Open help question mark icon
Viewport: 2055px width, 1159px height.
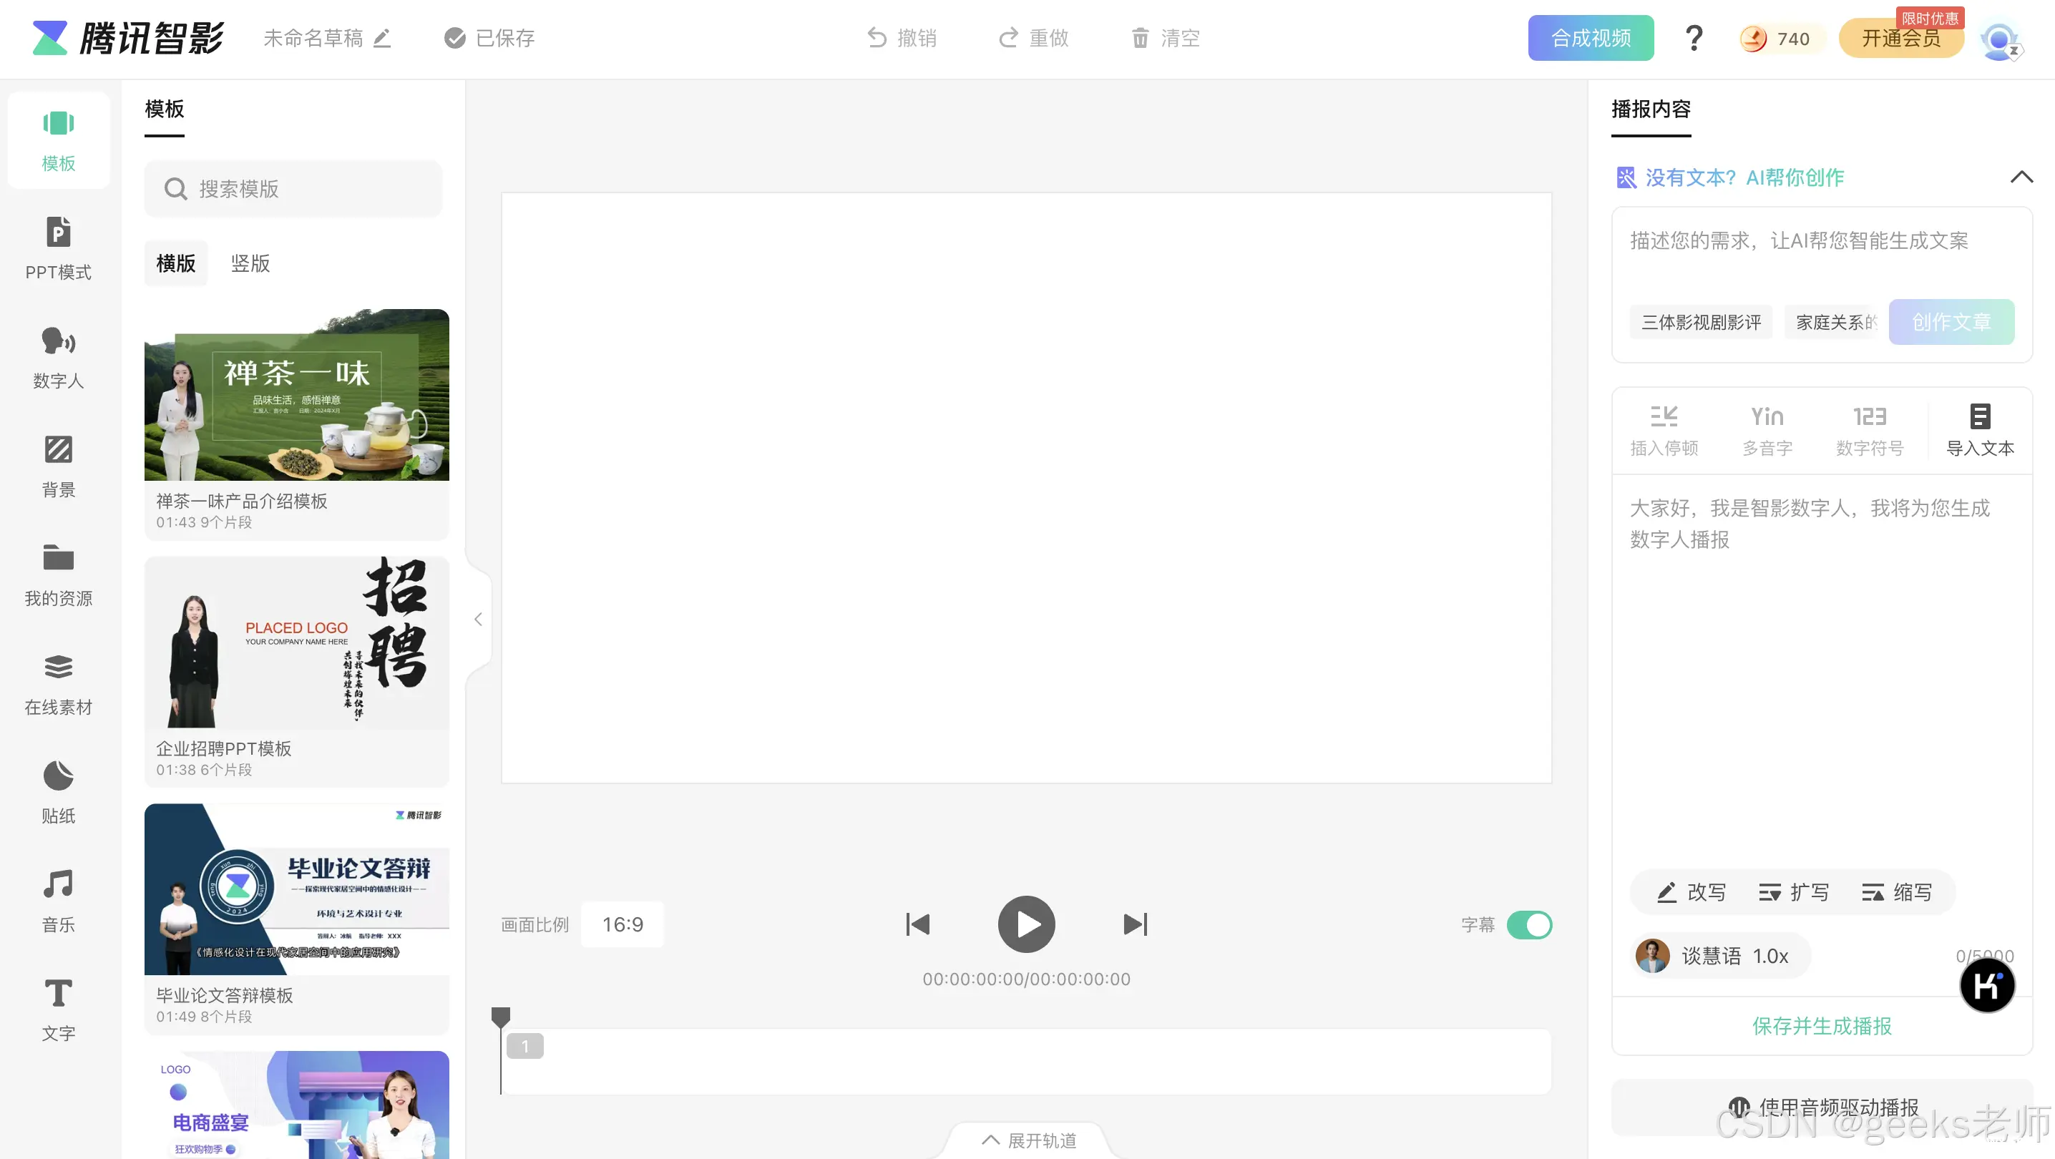coord(1694,39)
